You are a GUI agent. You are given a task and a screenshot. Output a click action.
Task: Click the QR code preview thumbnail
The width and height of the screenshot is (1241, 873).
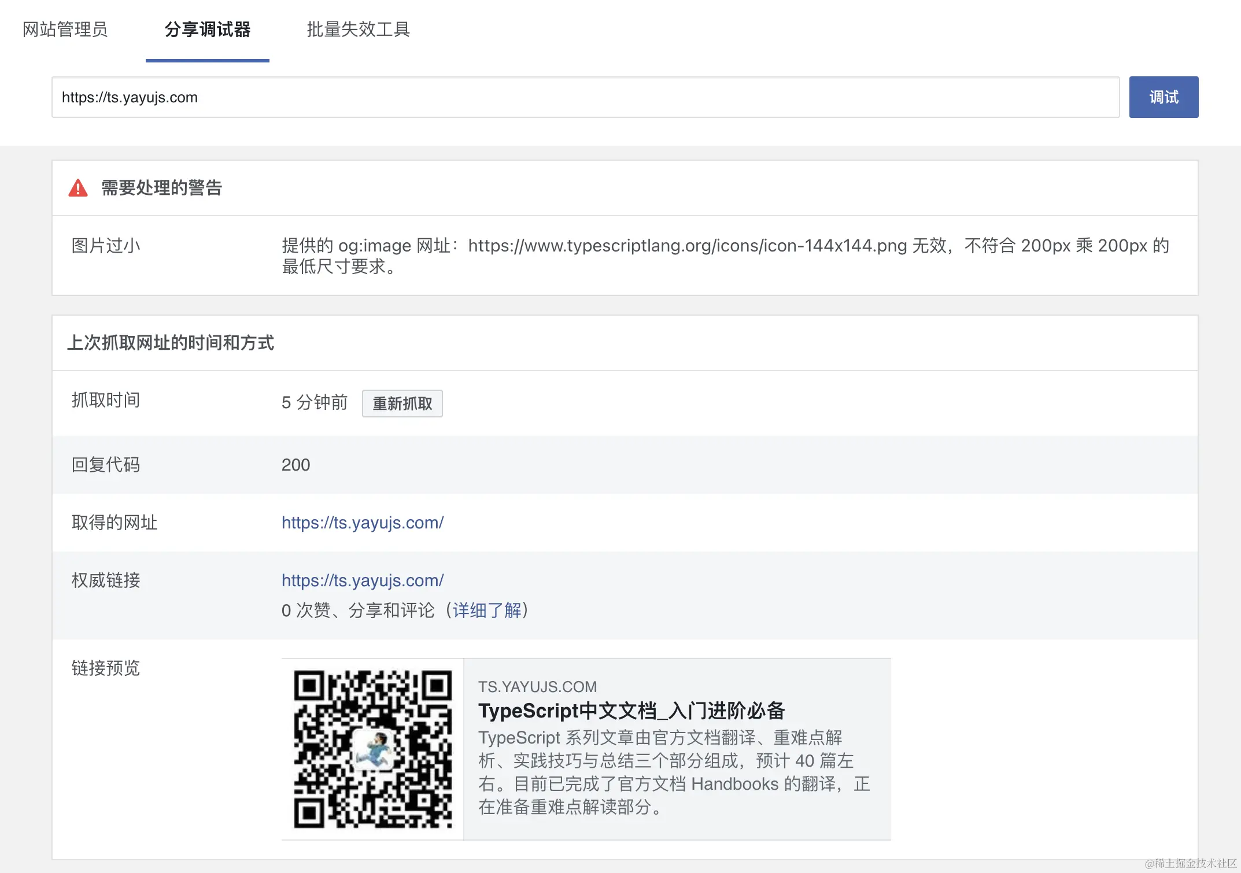372,749
